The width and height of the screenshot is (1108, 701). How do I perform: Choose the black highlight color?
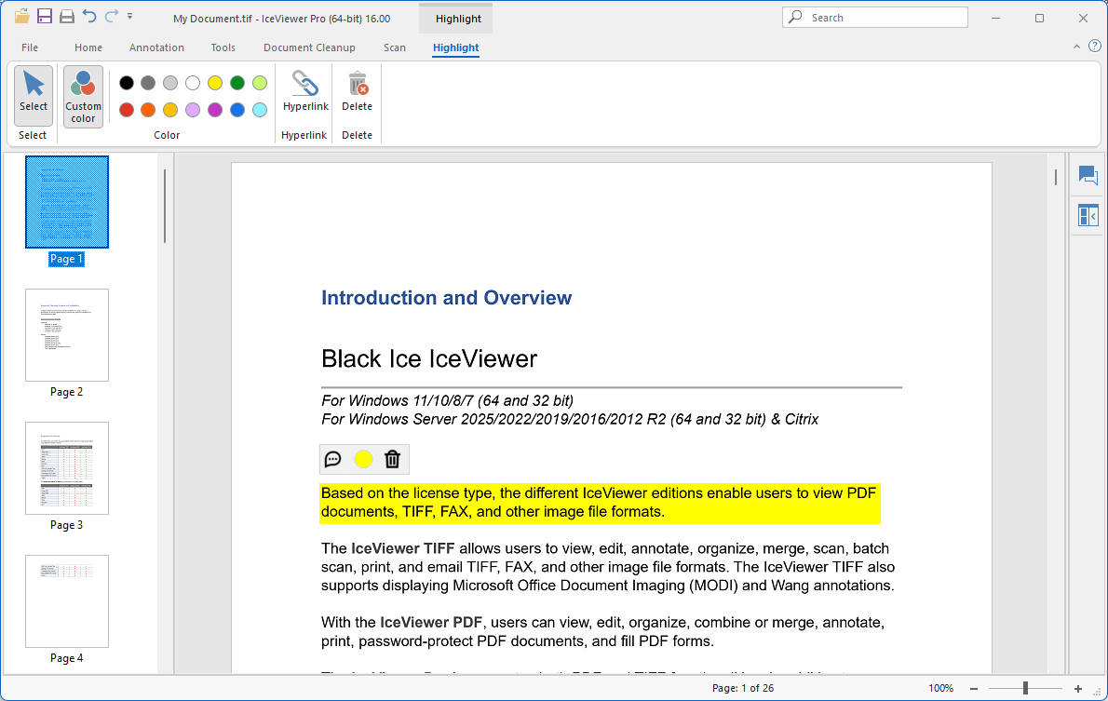pyautogui.click(x=127, y=84)
